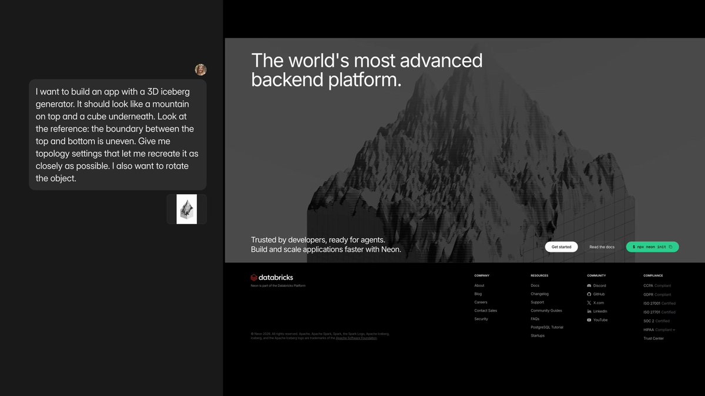Click the X.com logo icon
Screen dimensions: 705x396
click(x=589, y=303)
